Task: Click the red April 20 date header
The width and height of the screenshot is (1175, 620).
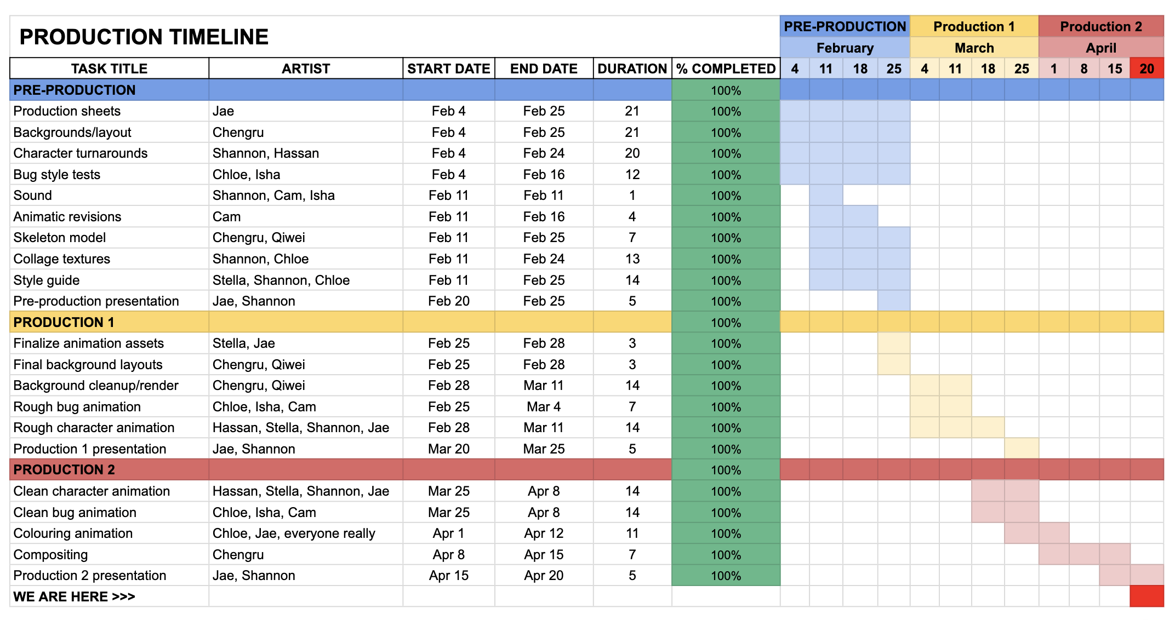Action: (1147, 68)
